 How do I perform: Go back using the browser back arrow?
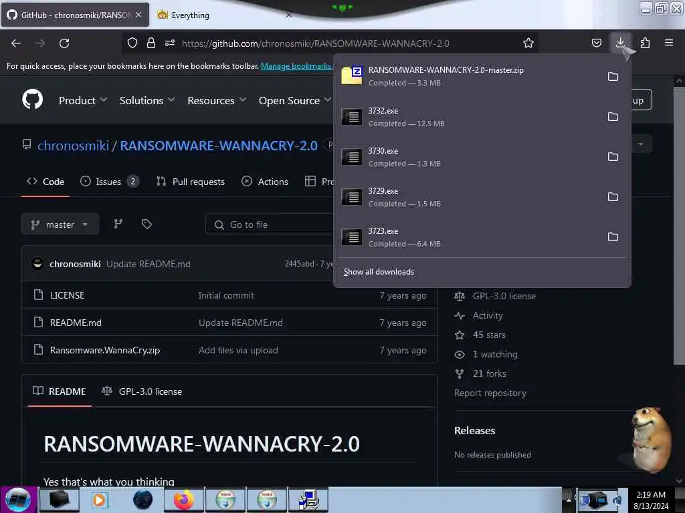point(16,43)
